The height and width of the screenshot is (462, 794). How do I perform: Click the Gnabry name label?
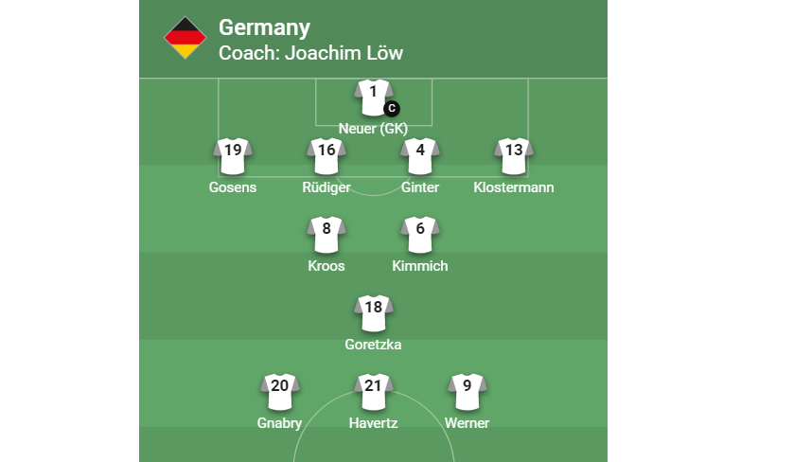[x=280, y=423]
